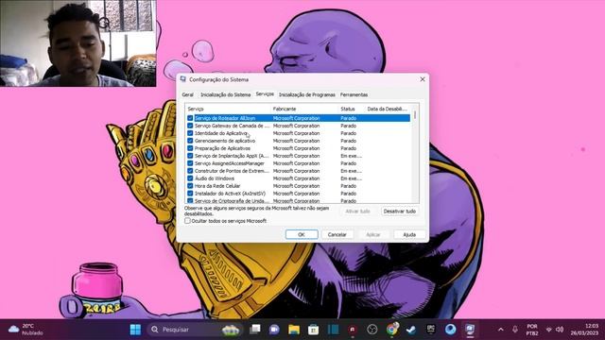
Task: Select the Áudio do Windows row name
Action: 215,178
